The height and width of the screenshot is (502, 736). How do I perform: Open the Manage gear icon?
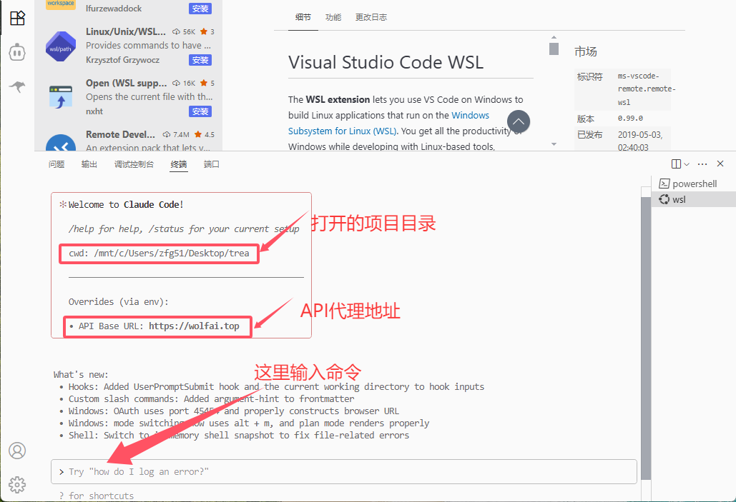pyautogui.click(x=17, y=485)
